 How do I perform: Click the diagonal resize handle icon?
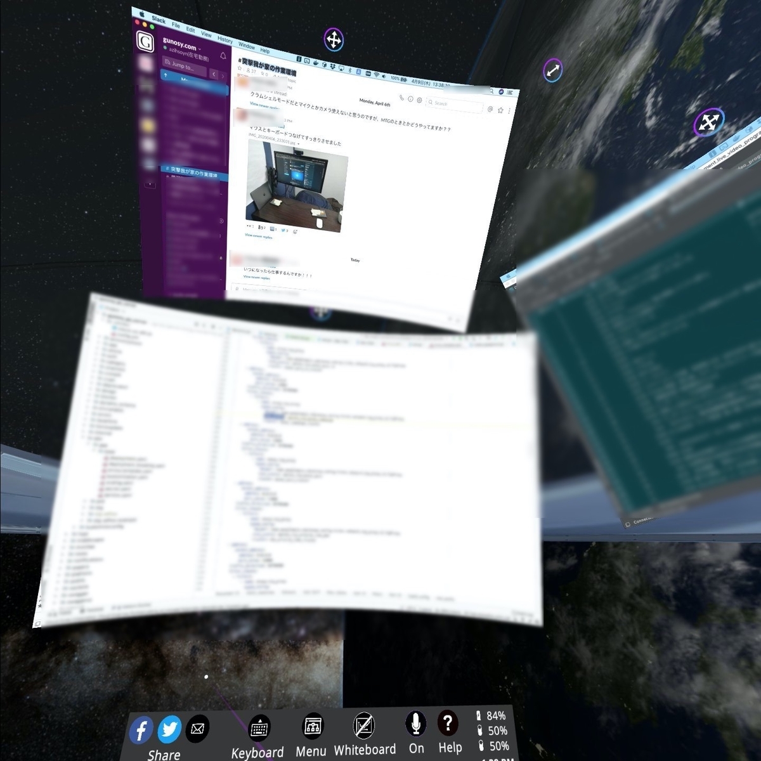pos(553,70)
